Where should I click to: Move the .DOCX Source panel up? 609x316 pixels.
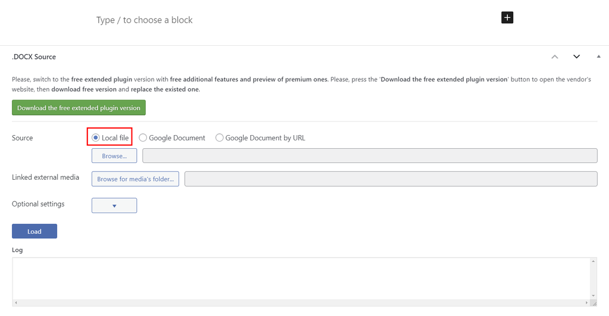tap(555, 57)
